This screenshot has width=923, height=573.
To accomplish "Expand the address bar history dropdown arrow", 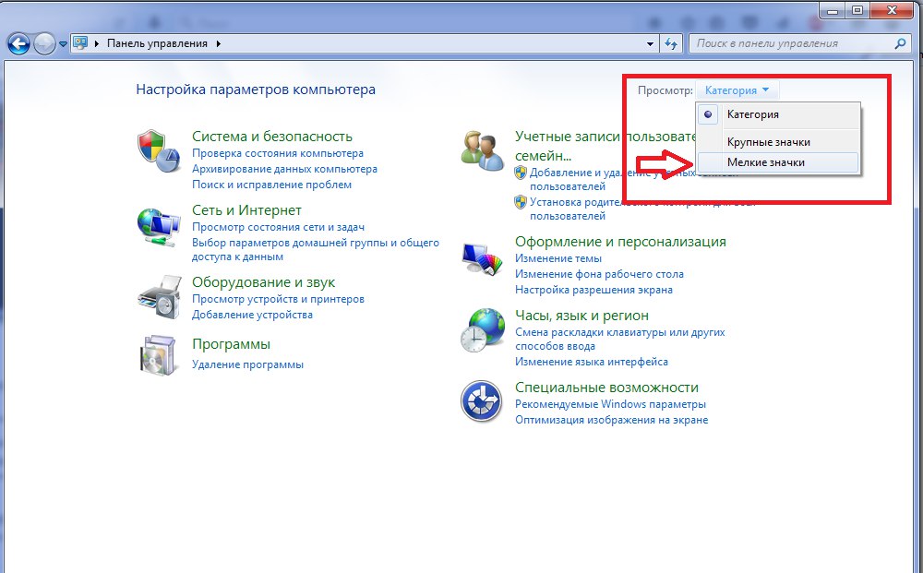I will (x=648, y=43).
